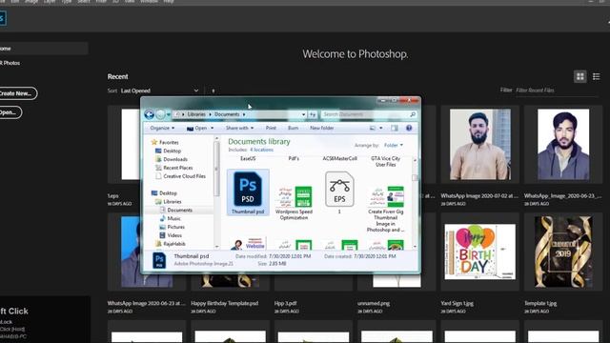Click Hpp 3.pdf file name
610x343 pixels.
[x=286, y=303]
